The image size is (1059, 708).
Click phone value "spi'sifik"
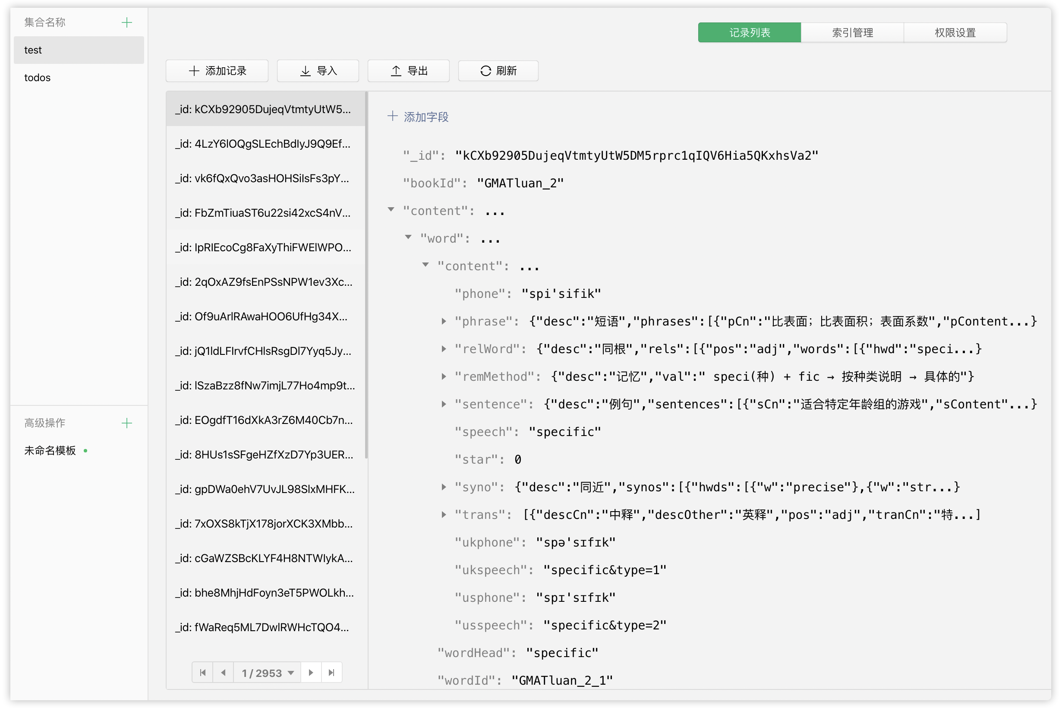coord(561,294)
